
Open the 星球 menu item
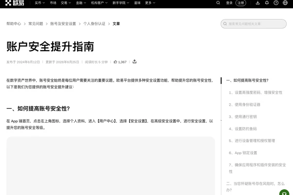click(x=137, y=3)
